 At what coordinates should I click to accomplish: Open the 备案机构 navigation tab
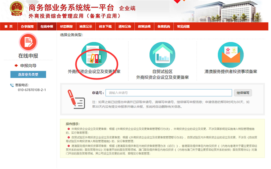tap(164, 26)
